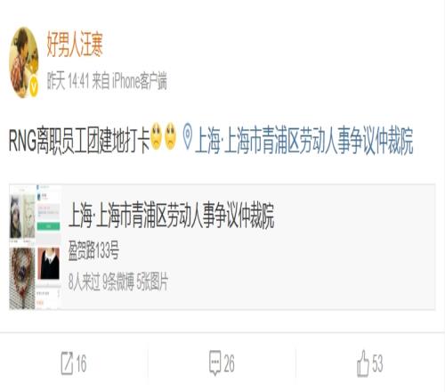445x392 pixels.
Task: Click the timestamp 昨天 14:41
Action: click(x=68, y=81)
